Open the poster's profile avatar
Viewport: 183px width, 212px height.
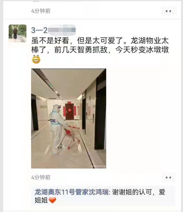[18, 33]
